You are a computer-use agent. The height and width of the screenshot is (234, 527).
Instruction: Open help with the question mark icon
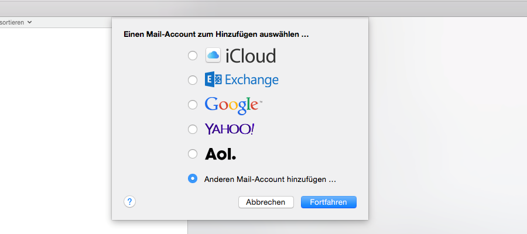[130, 202]
